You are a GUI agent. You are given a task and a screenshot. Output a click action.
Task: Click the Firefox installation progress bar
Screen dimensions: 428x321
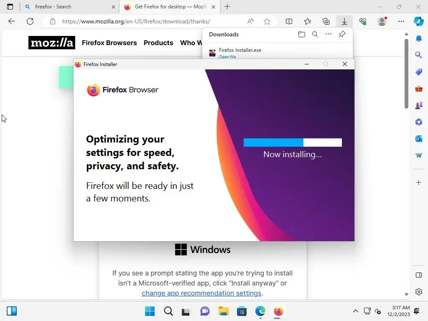click(293, 143)
